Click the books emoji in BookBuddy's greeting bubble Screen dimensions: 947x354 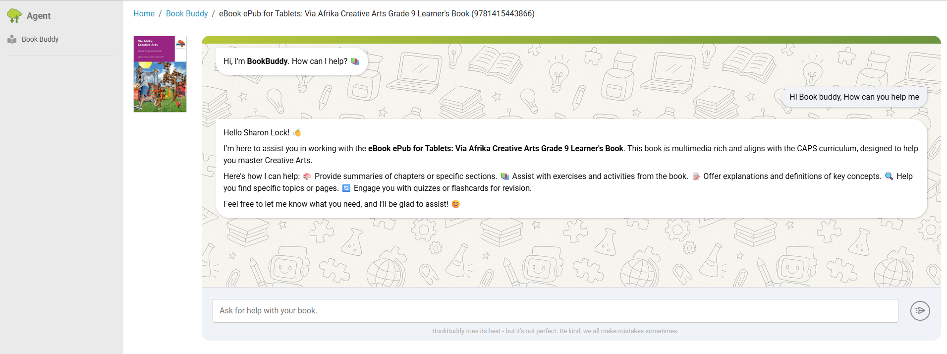tap(355, 61)
